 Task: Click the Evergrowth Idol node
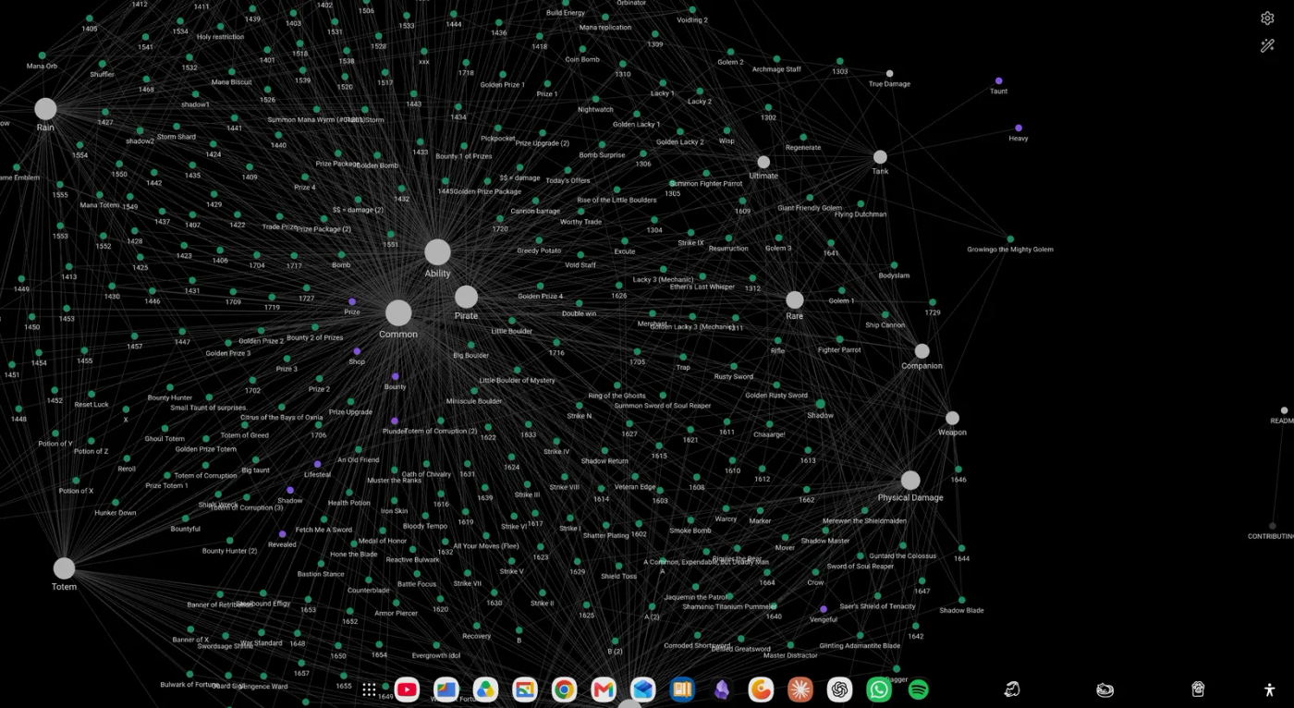click(436, 645)
